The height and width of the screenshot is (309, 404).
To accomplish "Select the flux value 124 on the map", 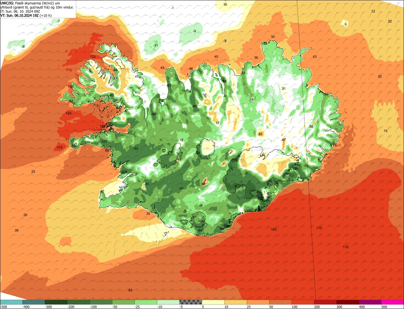I will click(68, 113).
